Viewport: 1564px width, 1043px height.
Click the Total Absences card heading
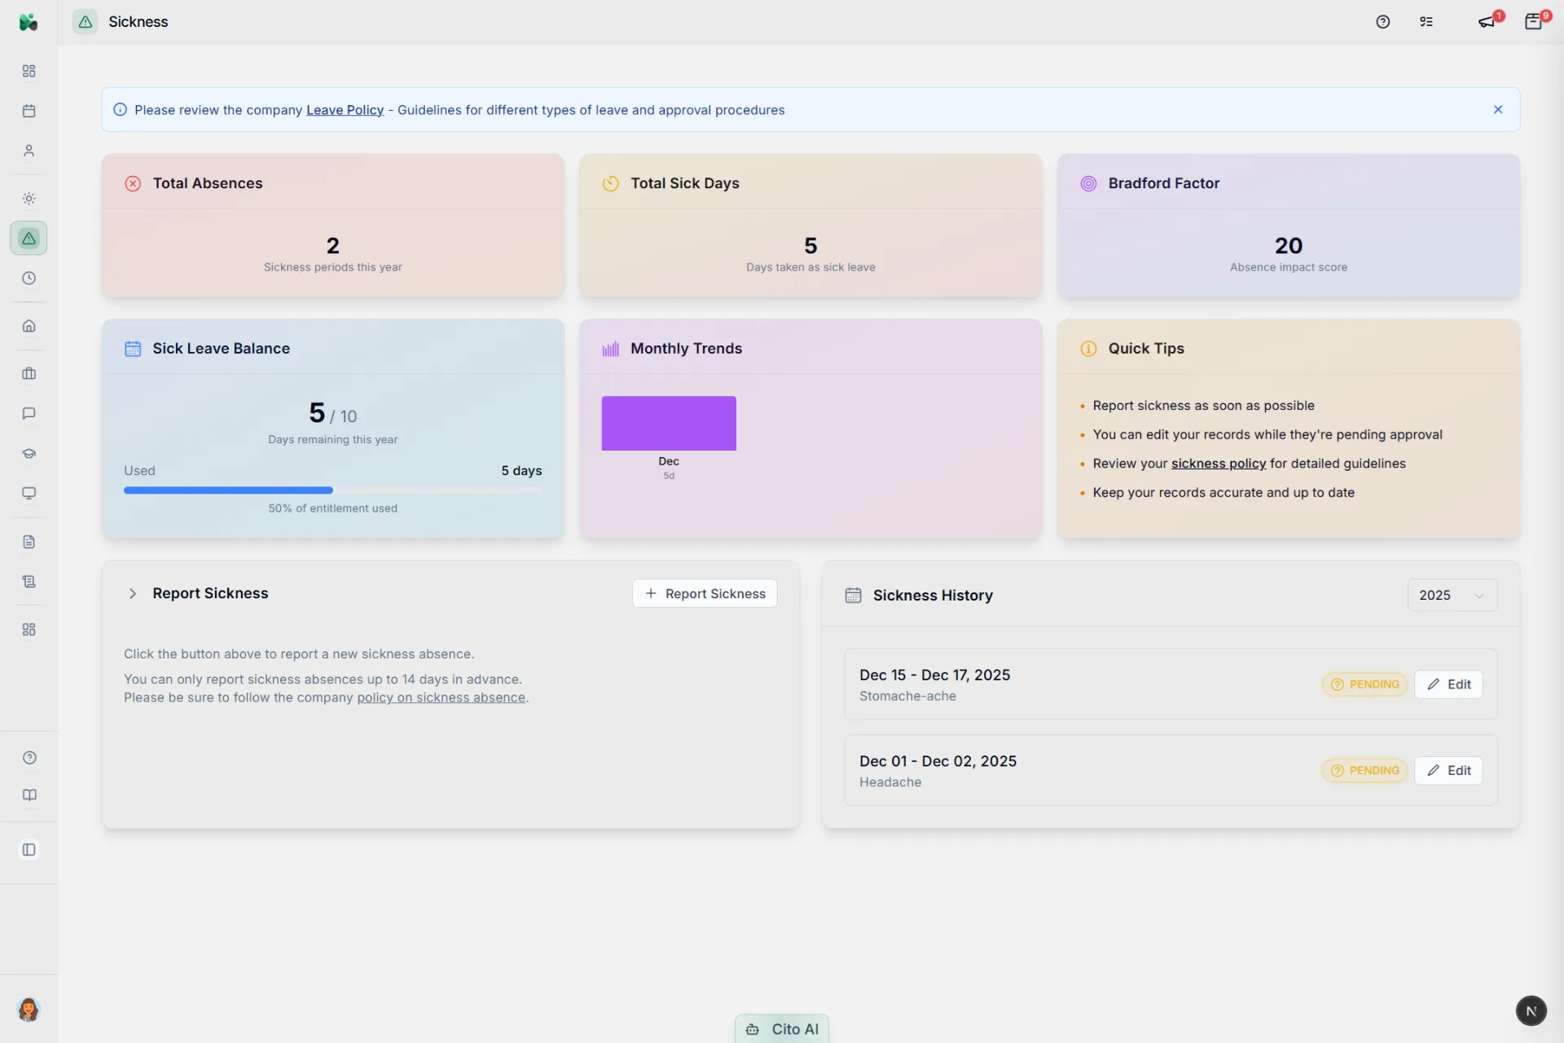click(207, 183)
